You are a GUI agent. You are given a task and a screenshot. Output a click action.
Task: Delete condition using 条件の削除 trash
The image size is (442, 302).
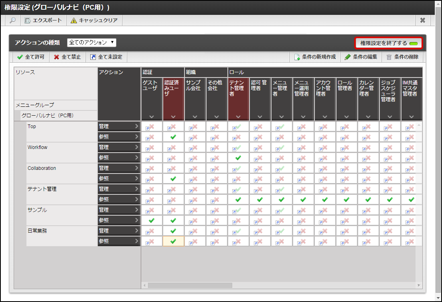[x=402, y=57]
